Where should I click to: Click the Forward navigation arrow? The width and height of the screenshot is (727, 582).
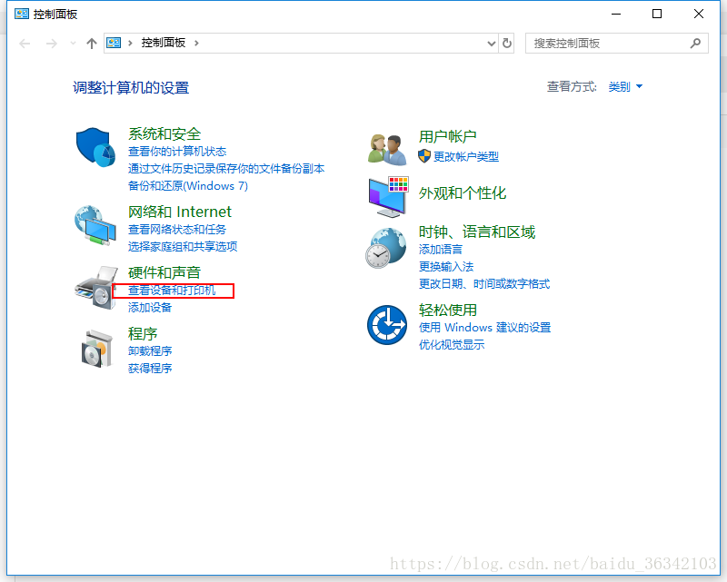[x=52, y=44]
